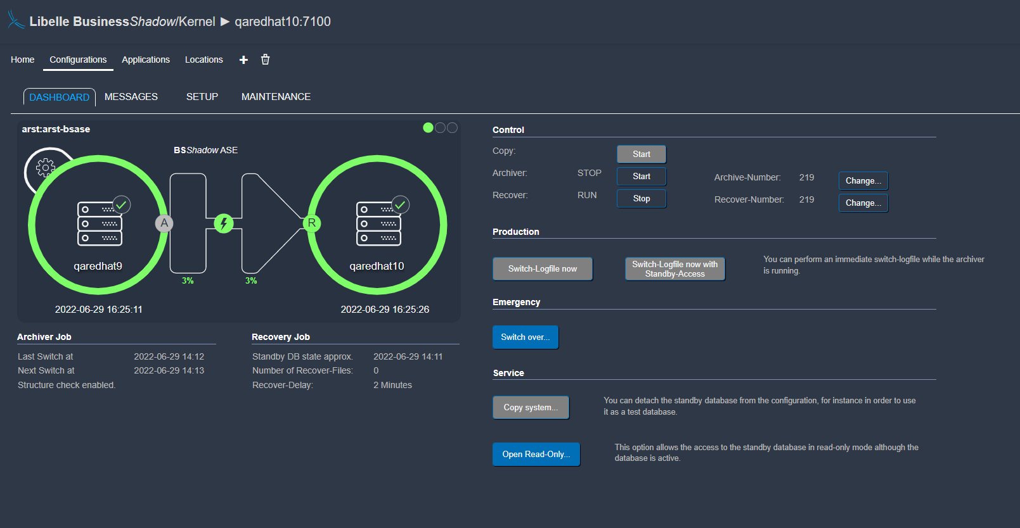The width and height of the screenshot is (1020, 528).
Task: Select the first green view indicator dot
Action: tap(428, 128)
